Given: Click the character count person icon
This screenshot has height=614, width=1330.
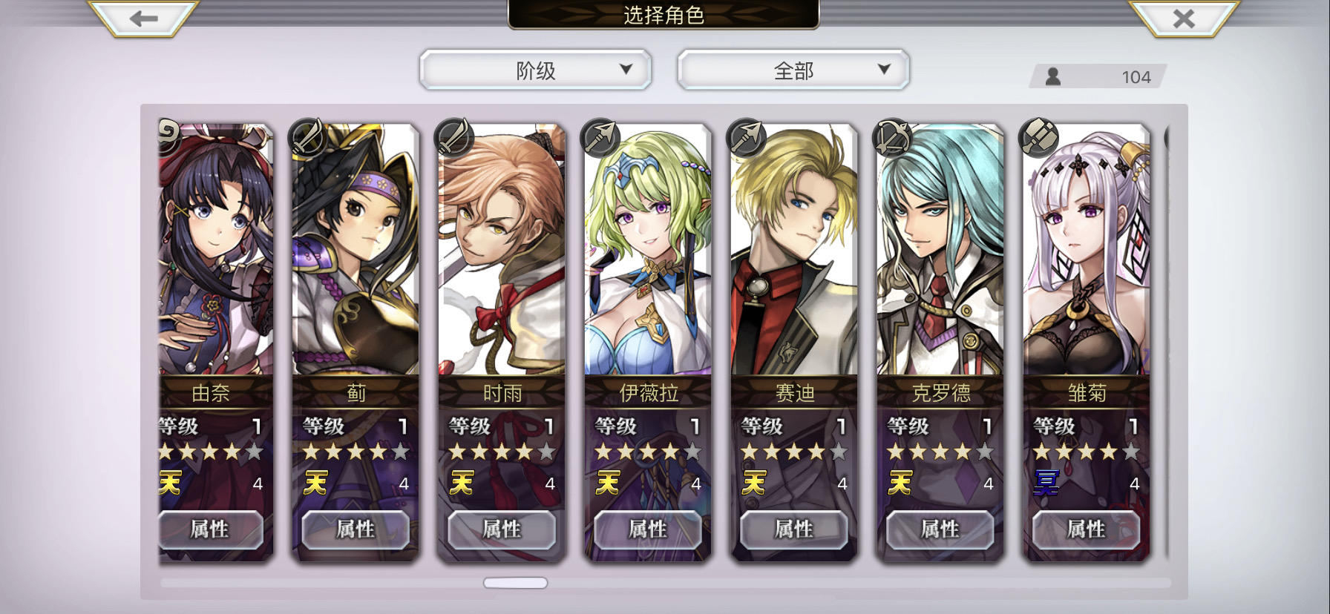Looking at the screenshot, I should coord(1052,76).
